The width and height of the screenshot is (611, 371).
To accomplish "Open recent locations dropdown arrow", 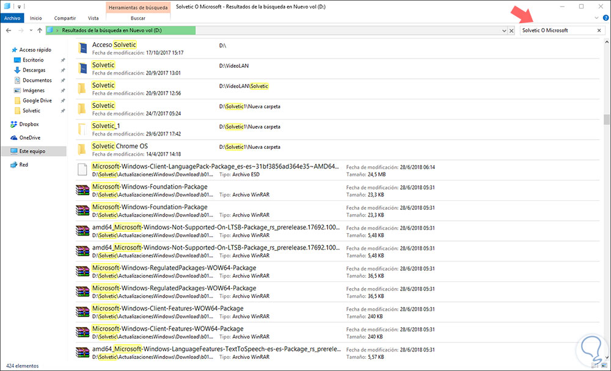I will 31,31.
